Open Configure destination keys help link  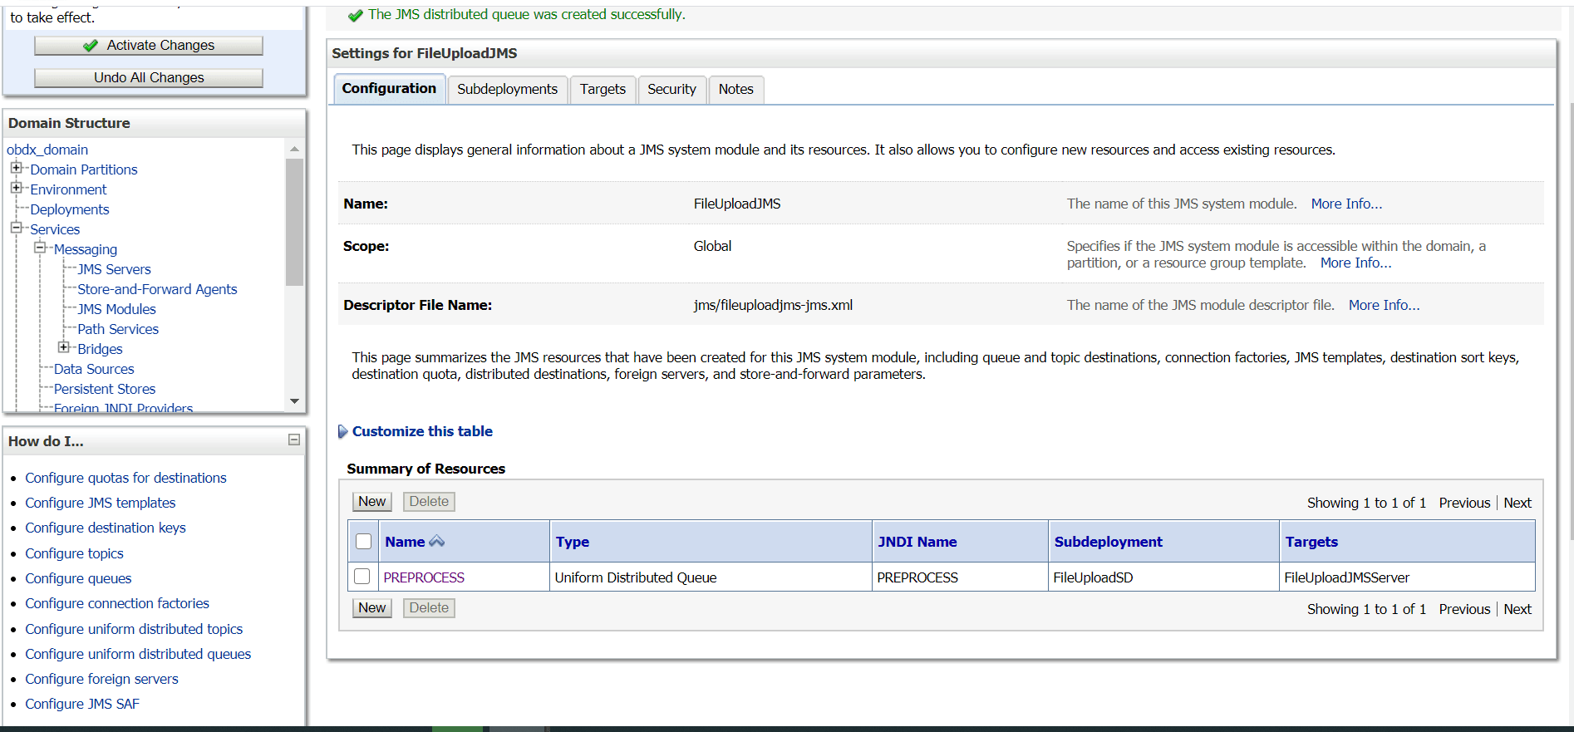[106, 528]
